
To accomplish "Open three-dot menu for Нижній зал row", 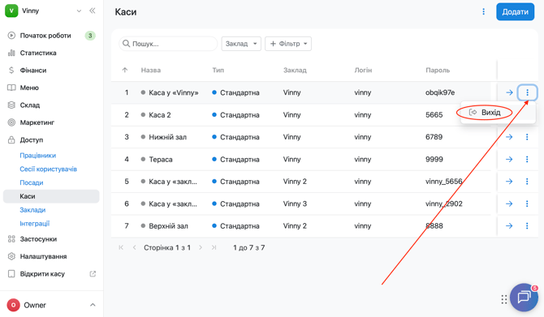I will click(527, 137).
